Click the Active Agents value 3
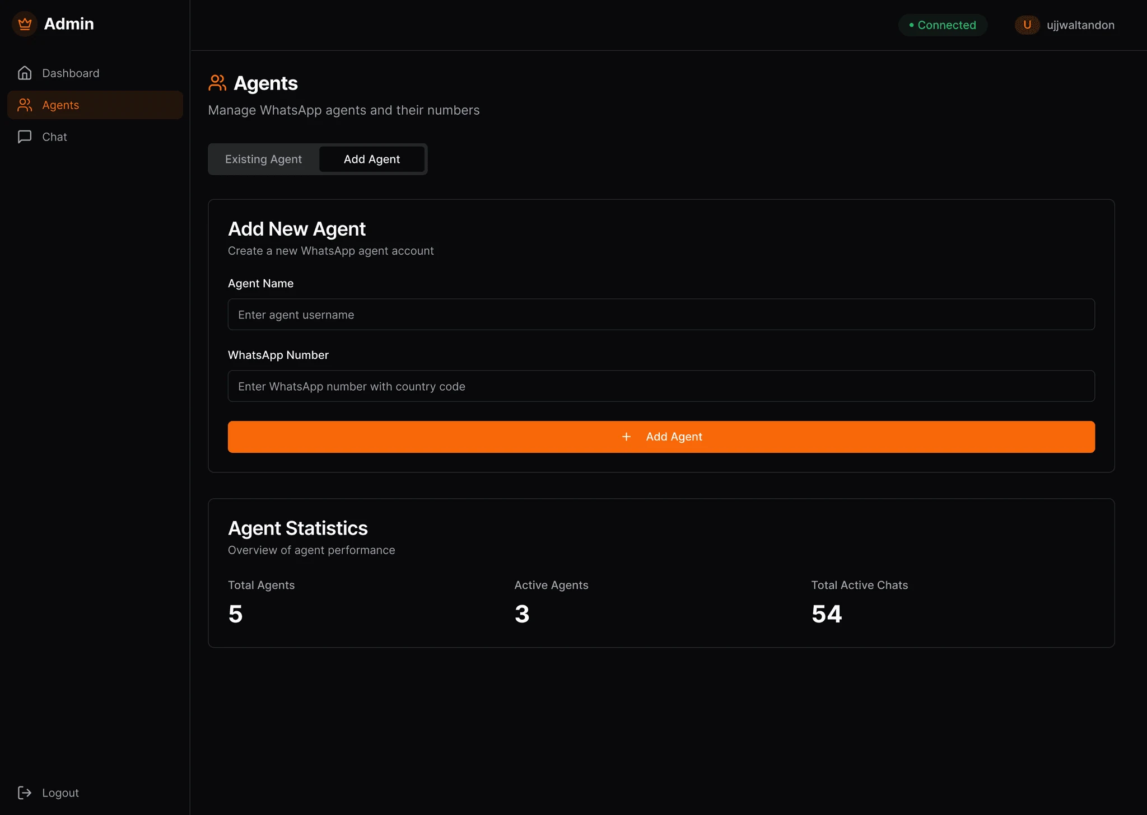This screenshot has width=1147, height=815. (522, 614)
